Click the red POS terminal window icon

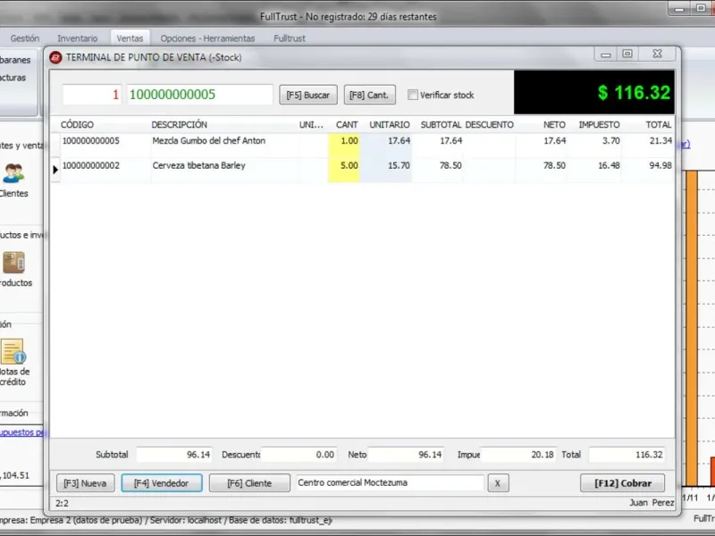[55, 57]
